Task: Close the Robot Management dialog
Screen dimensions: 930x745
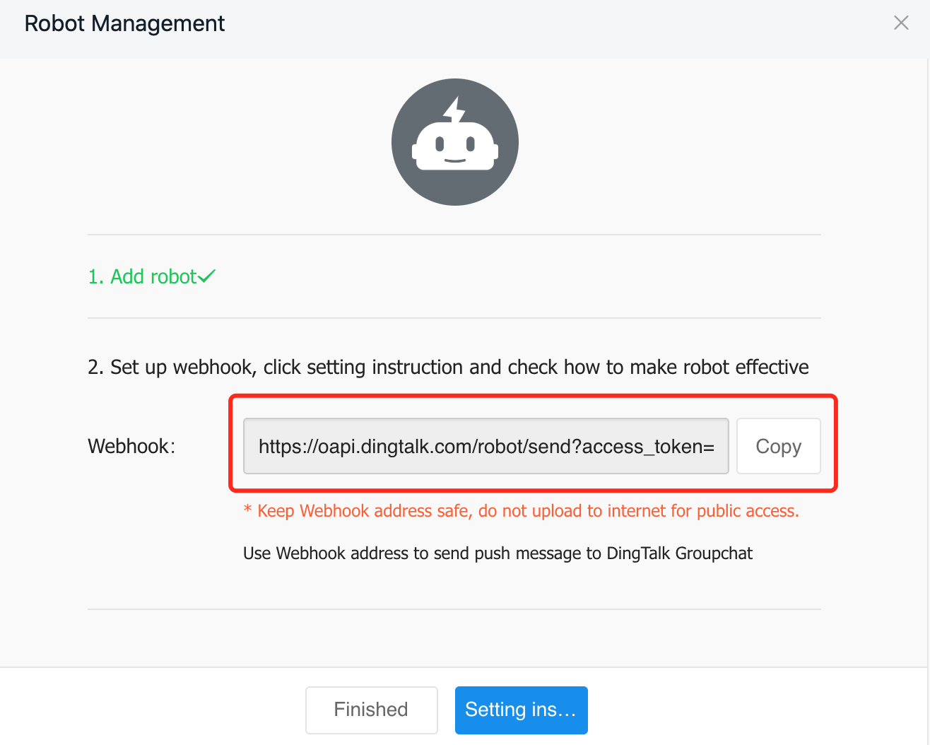Action: pos(901,23)
